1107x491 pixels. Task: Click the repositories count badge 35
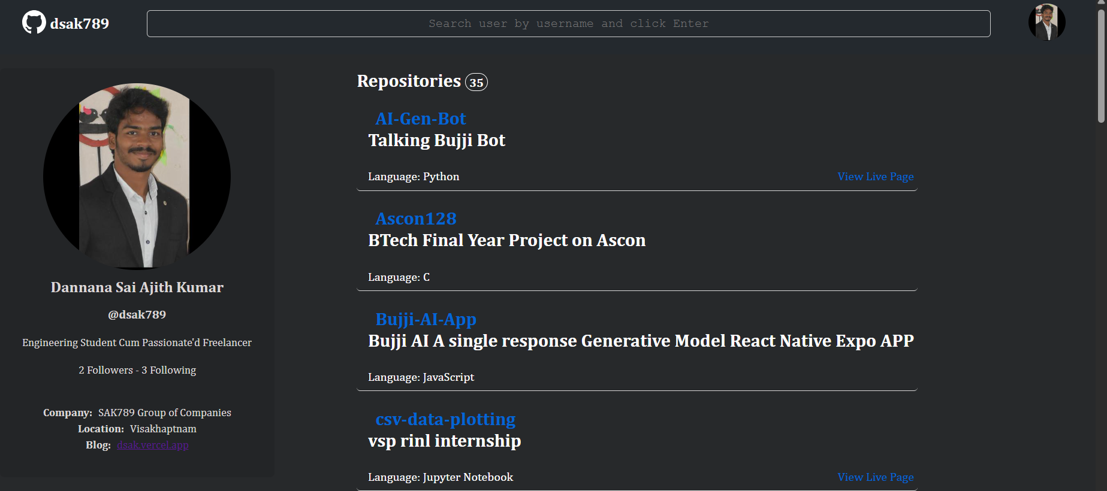coord(476,83)
